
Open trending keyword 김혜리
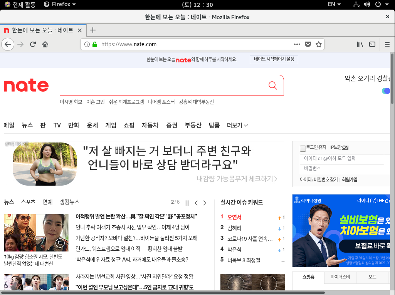pyautogui.click(x=234, y=228)
